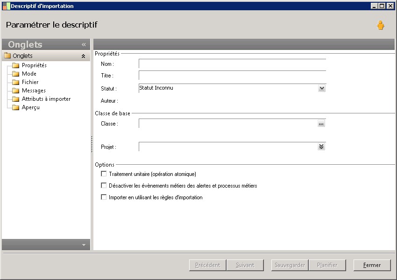This screenshot has width=397, height=280.
Task: Expand the Projet dropdown arrow
Action: click(321, 147)
